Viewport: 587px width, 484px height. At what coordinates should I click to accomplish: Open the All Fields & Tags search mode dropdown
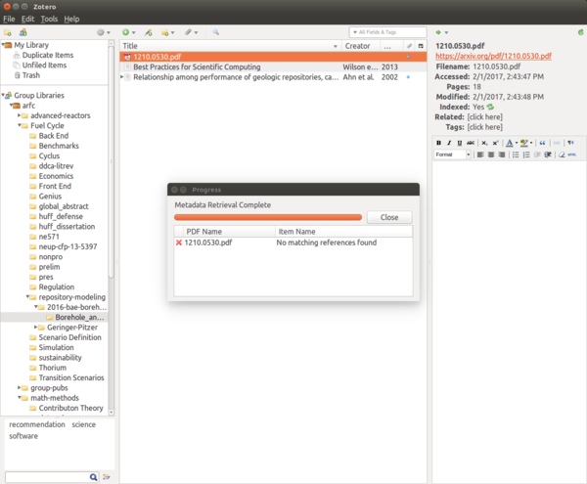pos(355,32)
